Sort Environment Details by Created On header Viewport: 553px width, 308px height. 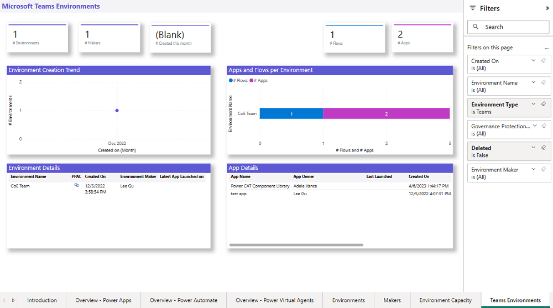(x=95, y=176)
